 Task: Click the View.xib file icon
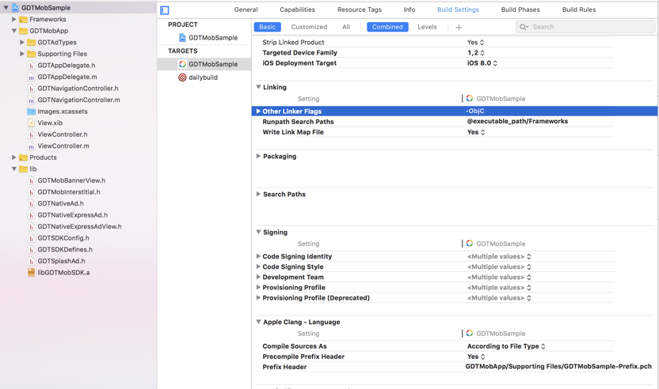31,123
